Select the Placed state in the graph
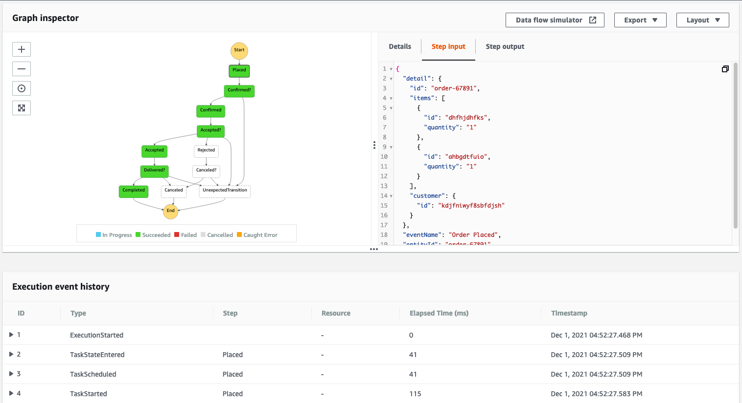 (239, 71)
